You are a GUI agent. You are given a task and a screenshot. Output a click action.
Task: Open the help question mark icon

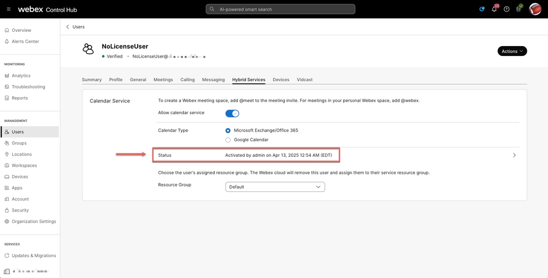[506, 9]
